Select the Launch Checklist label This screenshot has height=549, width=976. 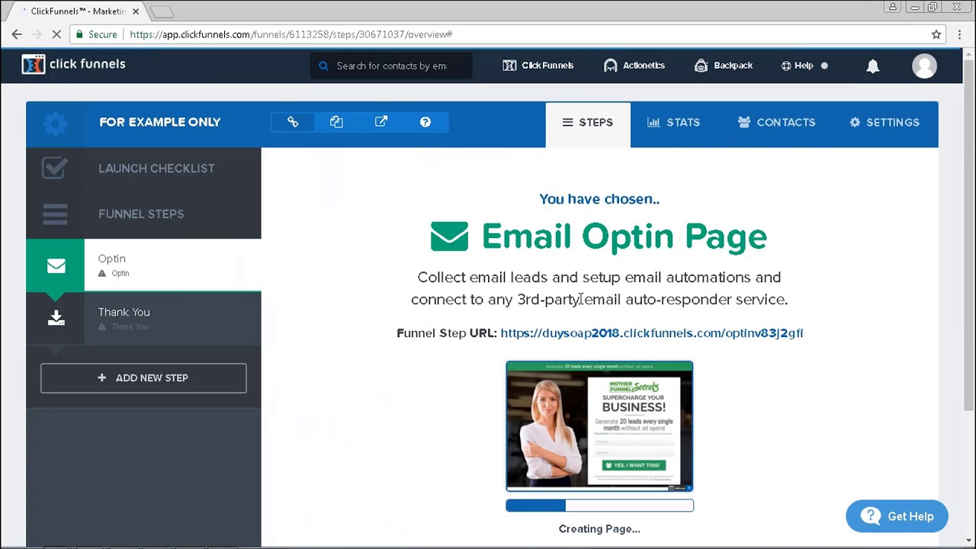coord(156,169)
